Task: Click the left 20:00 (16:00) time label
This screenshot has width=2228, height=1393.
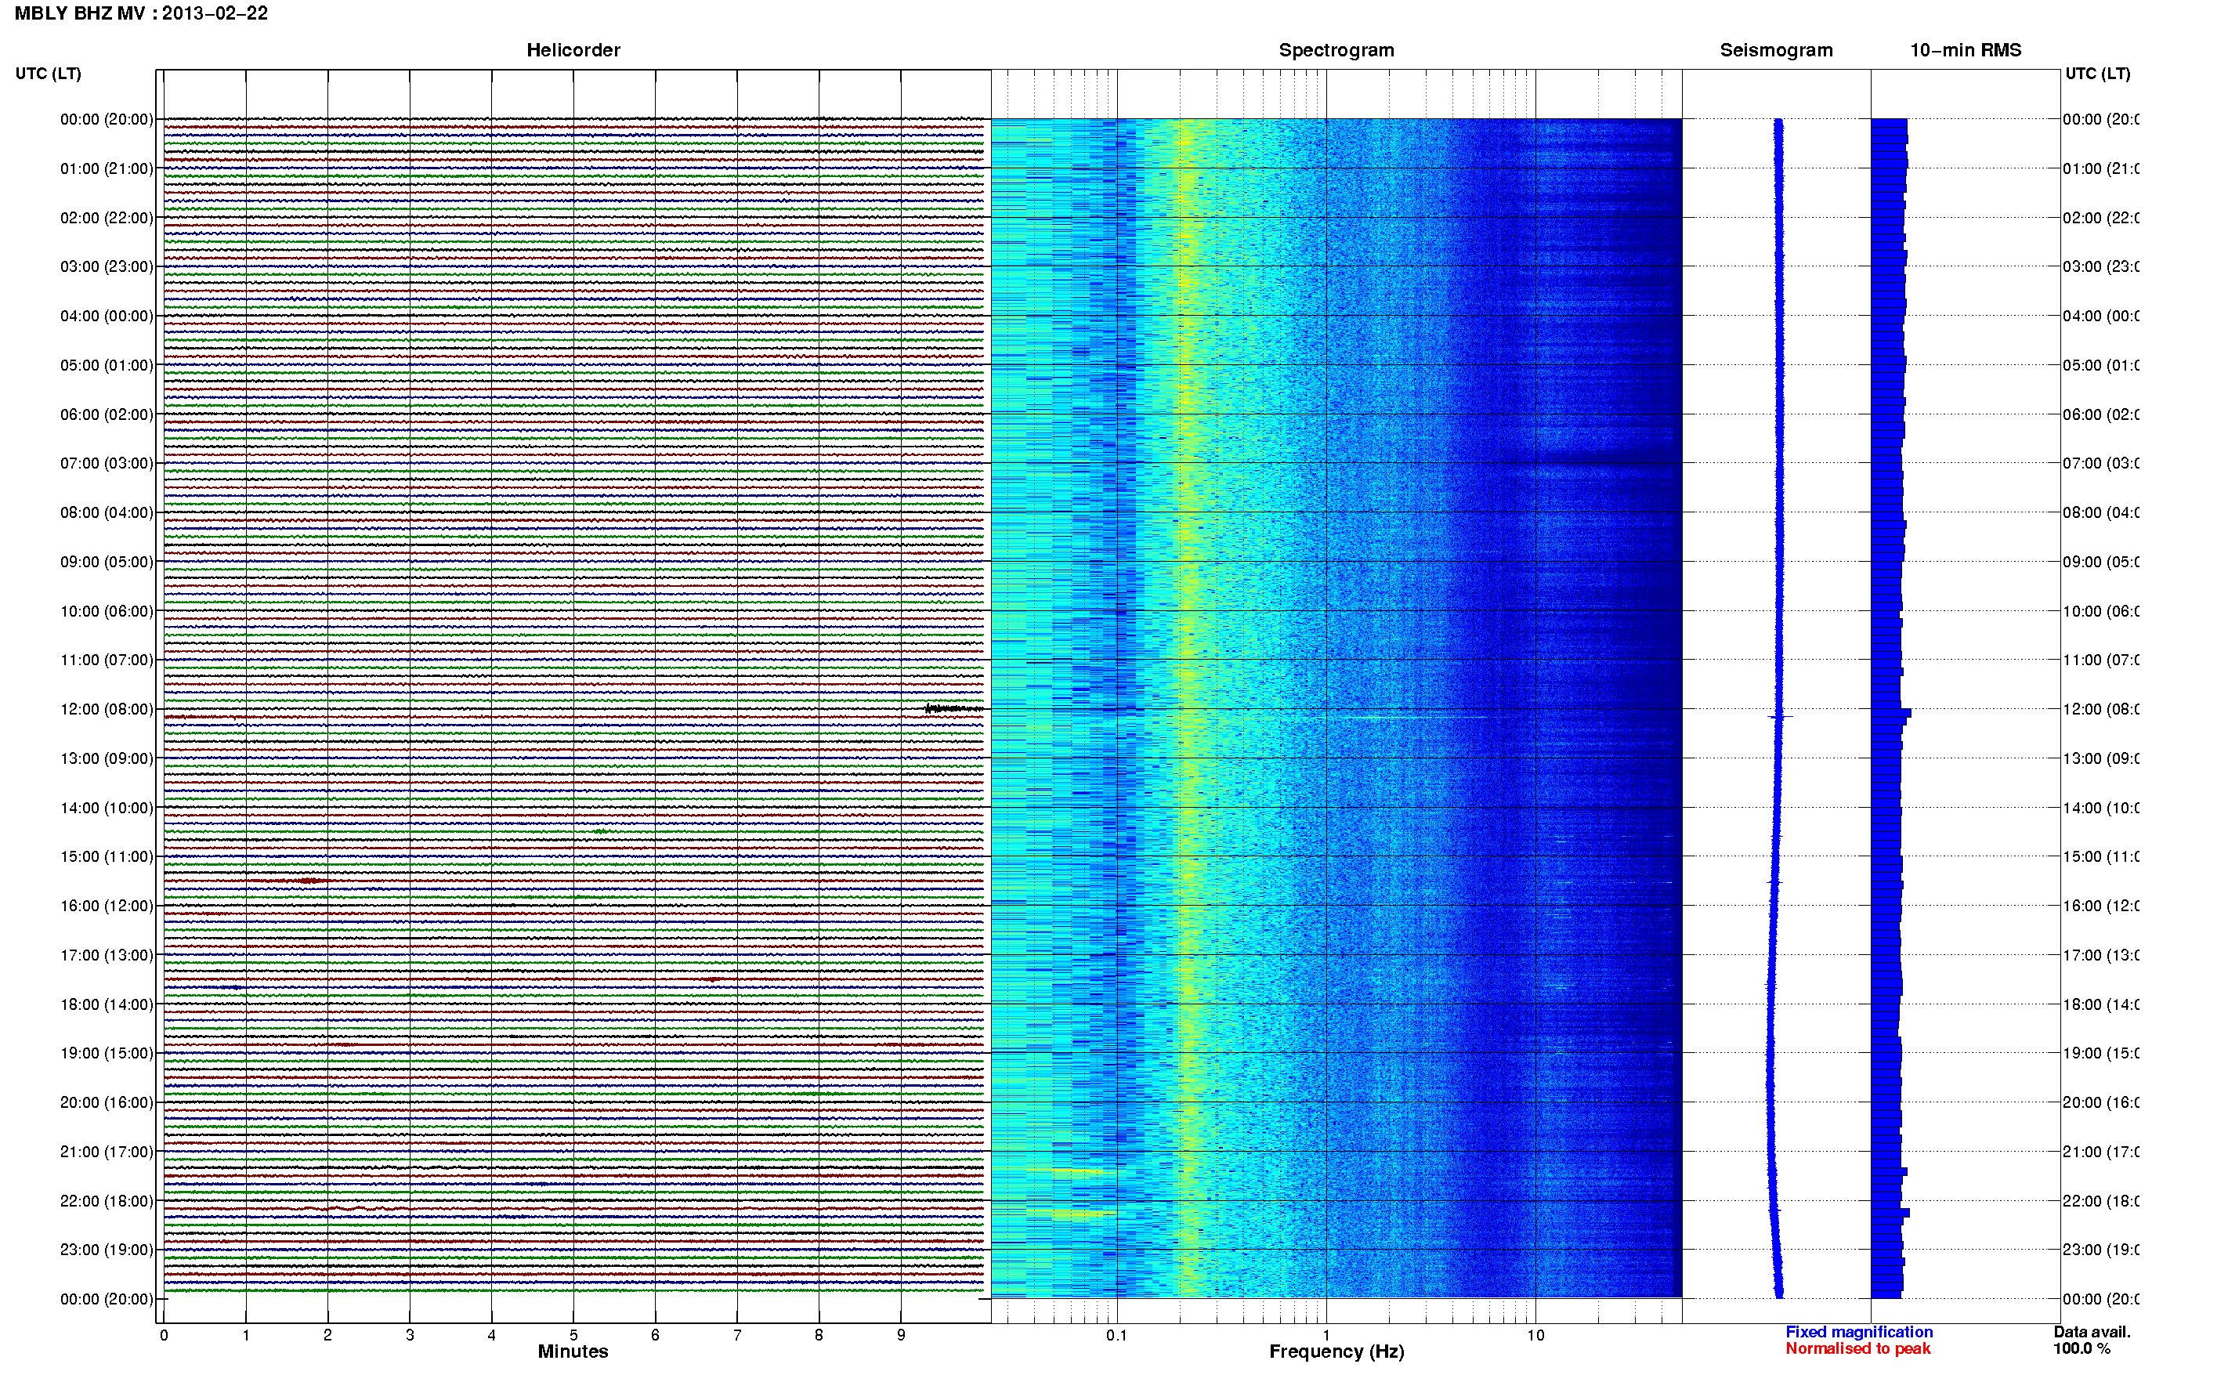Action: (107, 1102)
